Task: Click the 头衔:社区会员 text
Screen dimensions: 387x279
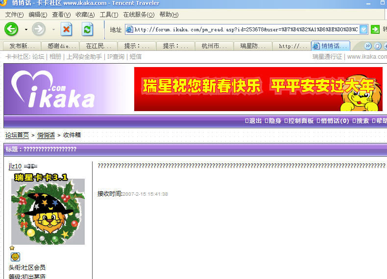Action: tap(27, 267)
